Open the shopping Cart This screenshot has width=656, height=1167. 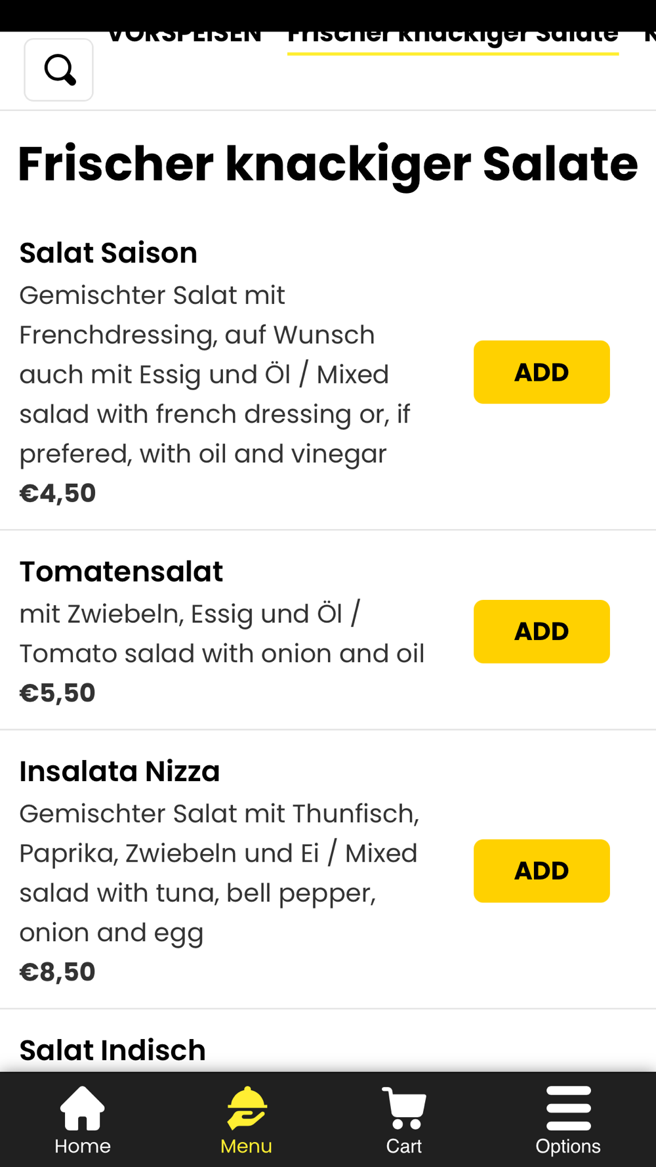pyautogui.click(x=404, y=1120)
